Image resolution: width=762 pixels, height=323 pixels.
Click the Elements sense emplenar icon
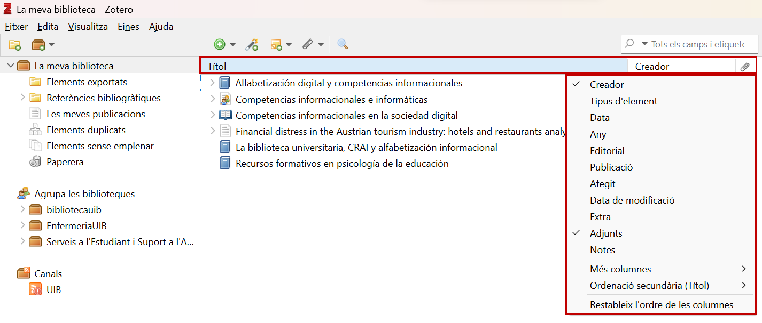[x=35, y=146]
